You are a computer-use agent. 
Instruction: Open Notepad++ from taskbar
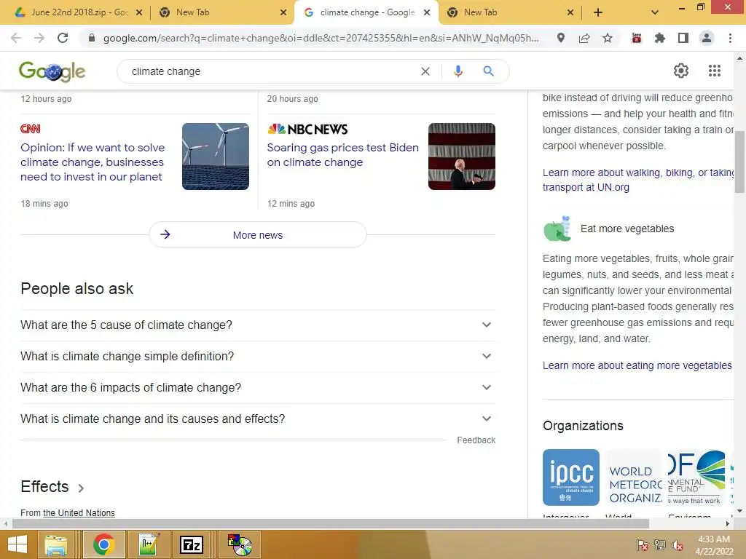pyautogui.click(x=149, y=544)
